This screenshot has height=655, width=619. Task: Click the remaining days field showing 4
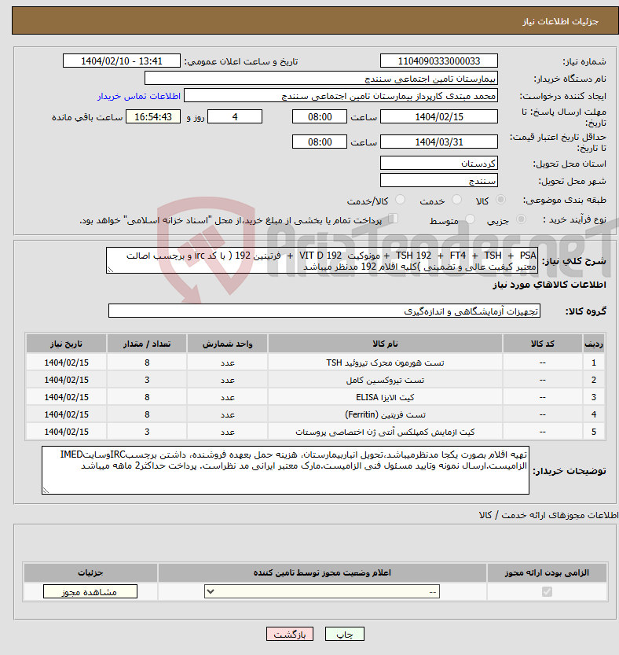tap(235, 116)
